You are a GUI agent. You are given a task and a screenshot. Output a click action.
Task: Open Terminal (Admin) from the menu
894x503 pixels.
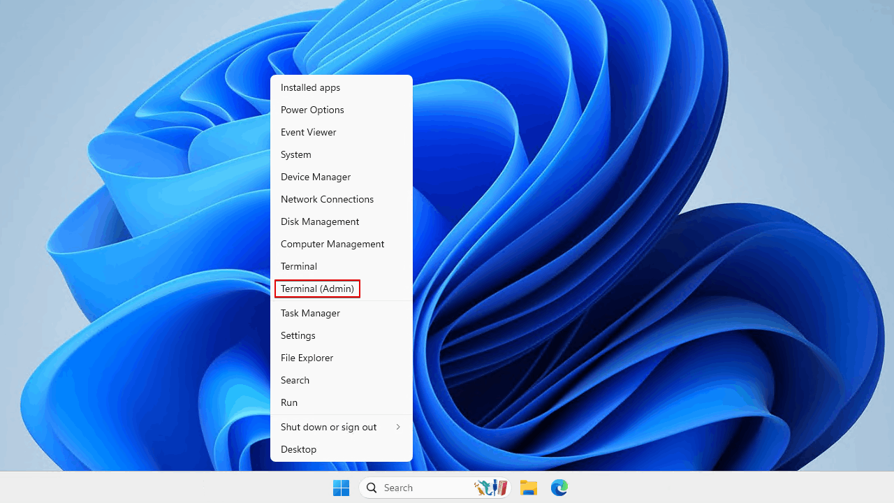[x=317, y=289]
